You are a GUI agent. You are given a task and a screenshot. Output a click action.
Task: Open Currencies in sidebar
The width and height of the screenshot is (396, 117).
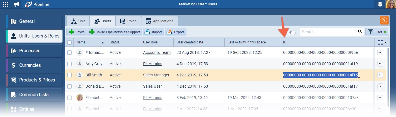point(34,65)
